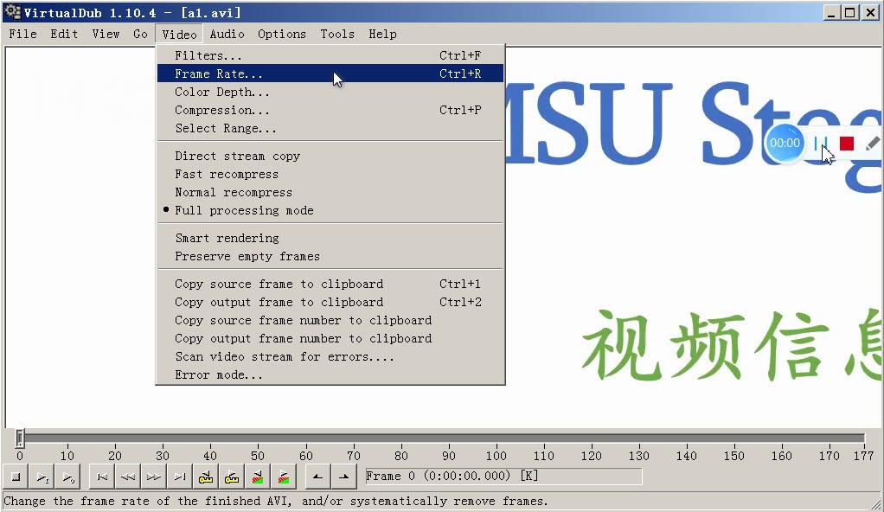884x512 pixels.
Task: Set the selection start mark-in
Action: pyautogui.click(x=318, y=477)
